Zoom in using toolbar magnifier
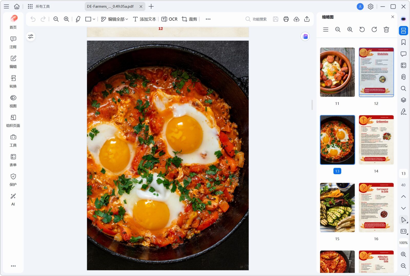The image size is (410, 276). click(x=66, y=19)
